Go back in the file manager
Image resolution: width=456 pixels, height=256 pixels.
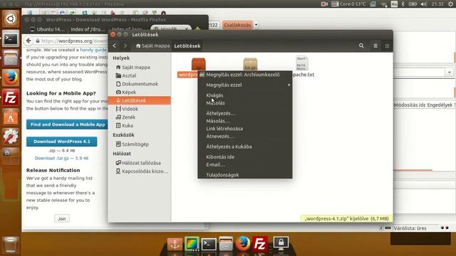coord(115,46)
